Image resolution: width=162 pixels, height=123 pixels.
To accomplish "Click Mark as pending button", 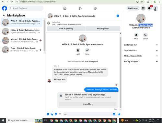I will (66, 28).
